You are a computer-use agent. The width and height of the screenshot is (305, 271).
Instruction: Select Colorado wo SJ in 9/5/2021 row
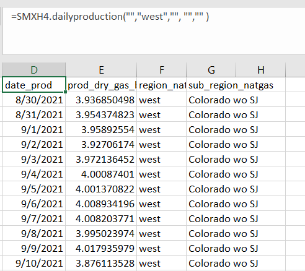(x=223, y=189)
